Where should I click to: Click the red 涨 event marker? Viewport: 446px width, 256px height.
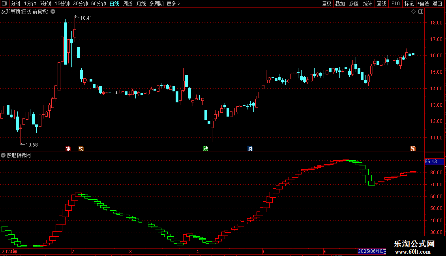pyautogui.click(x=68, y=149)
